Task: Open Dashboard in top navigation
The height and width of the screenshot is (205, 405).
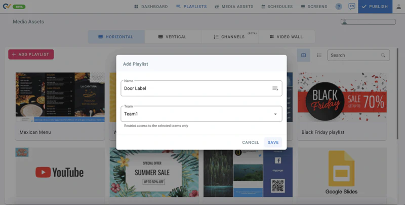Action: click(x=151, y=7)
